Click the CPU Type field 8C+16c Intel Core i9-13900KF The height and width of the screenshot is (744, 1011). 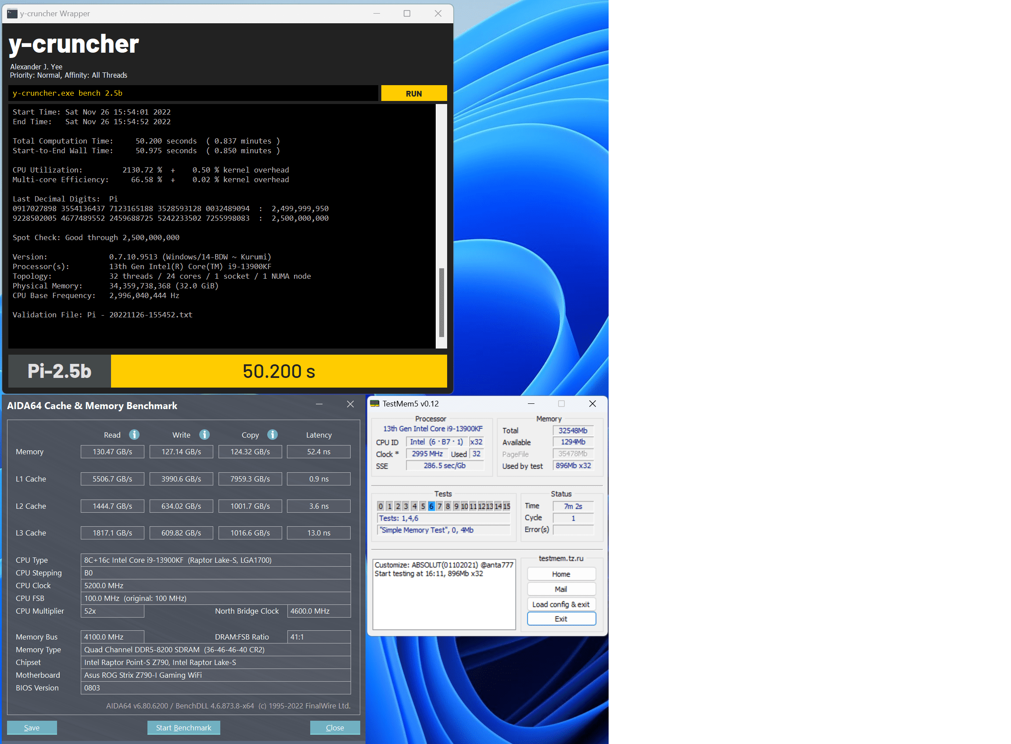tap(215, 560)
